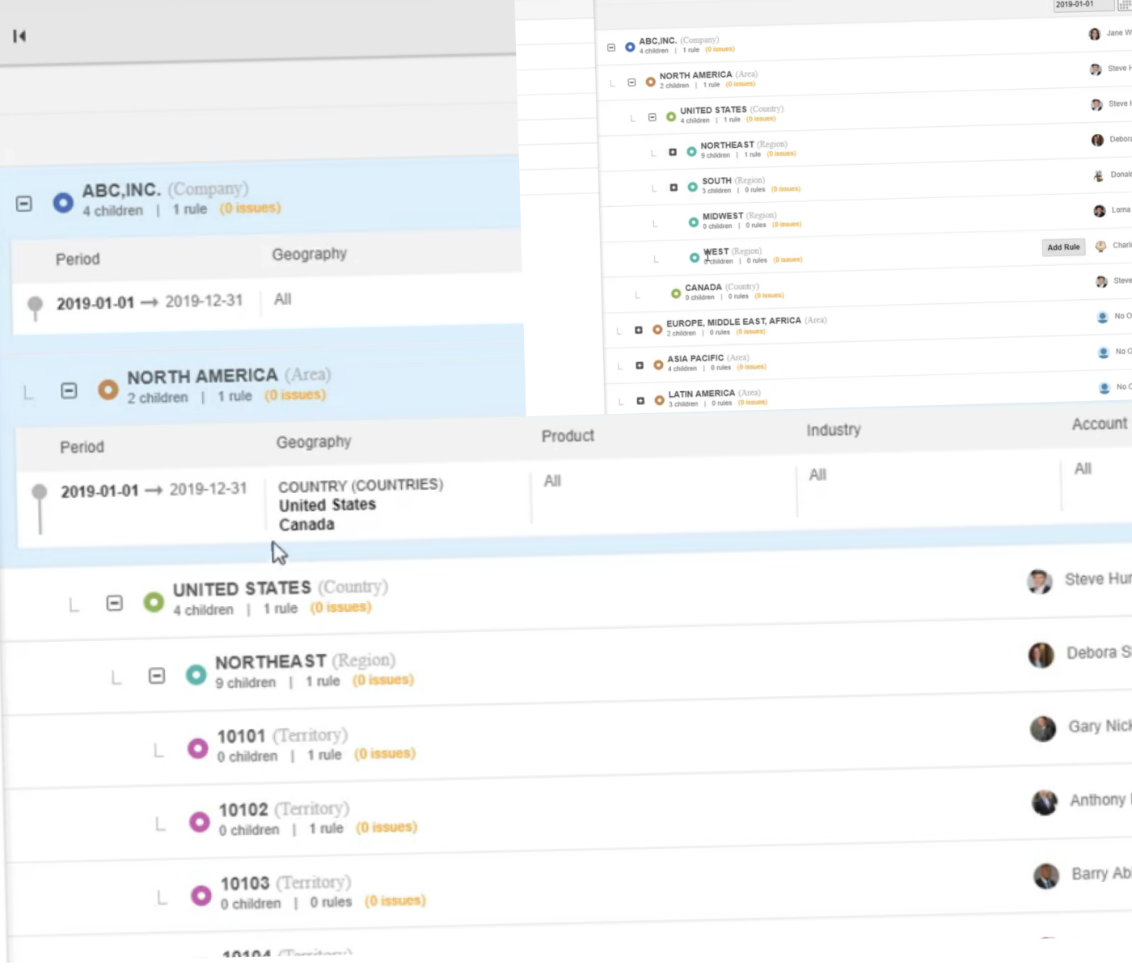In the small tree, click UNITED STATES green circle
This screenshot has height=970, width=1132.
pos(671,116)
